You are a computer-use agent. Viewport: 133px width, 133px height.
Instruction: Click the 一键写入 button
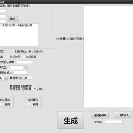pyautogui.click(x=123, y=115)
